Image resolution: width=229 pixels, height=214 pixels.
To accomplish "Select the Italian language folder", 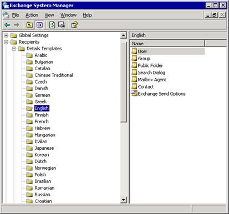I will pos(41,142).
